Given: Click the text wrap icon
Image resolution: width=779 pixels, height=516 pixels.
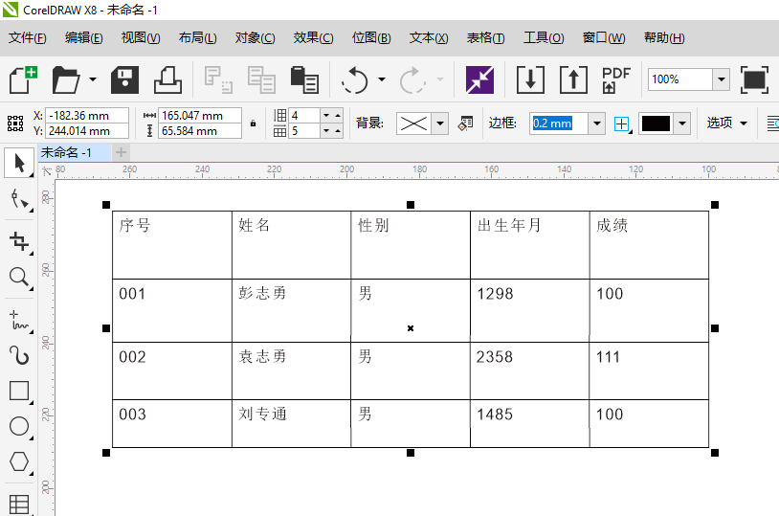Looking at the screenshot, I should [x=772, y=123].
